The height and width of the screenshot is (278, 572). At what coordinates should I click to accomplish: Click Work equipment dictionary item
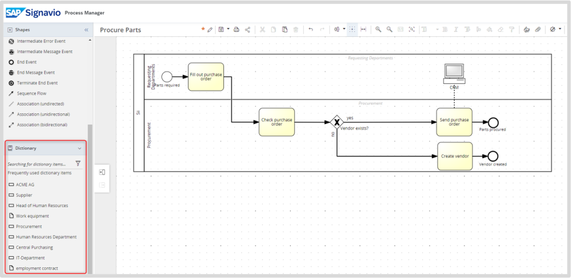(28, 216)
